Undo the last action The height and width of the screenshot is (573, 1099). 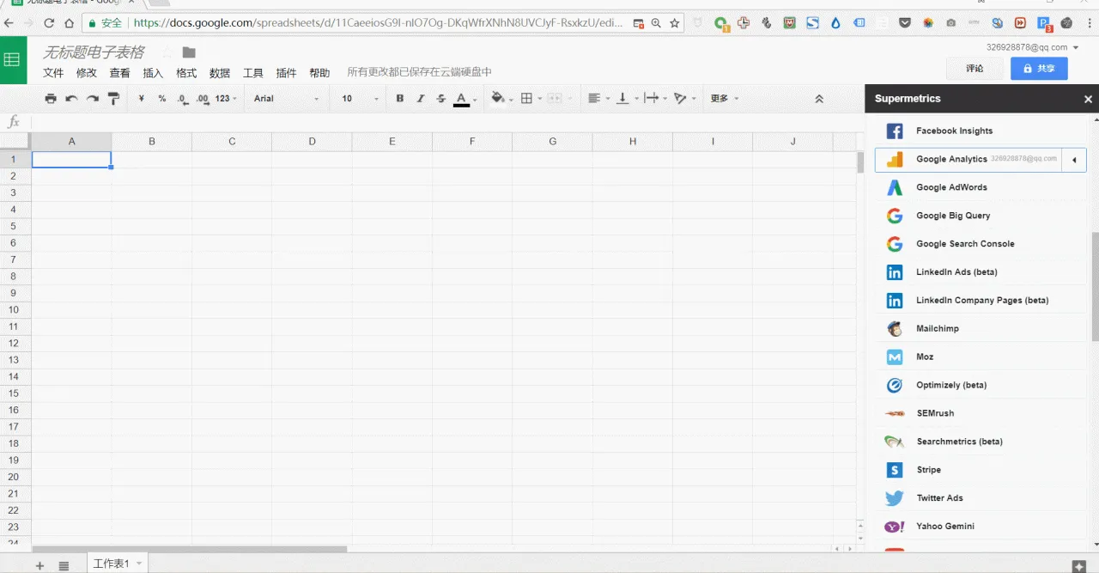click(x=71, y=99)
